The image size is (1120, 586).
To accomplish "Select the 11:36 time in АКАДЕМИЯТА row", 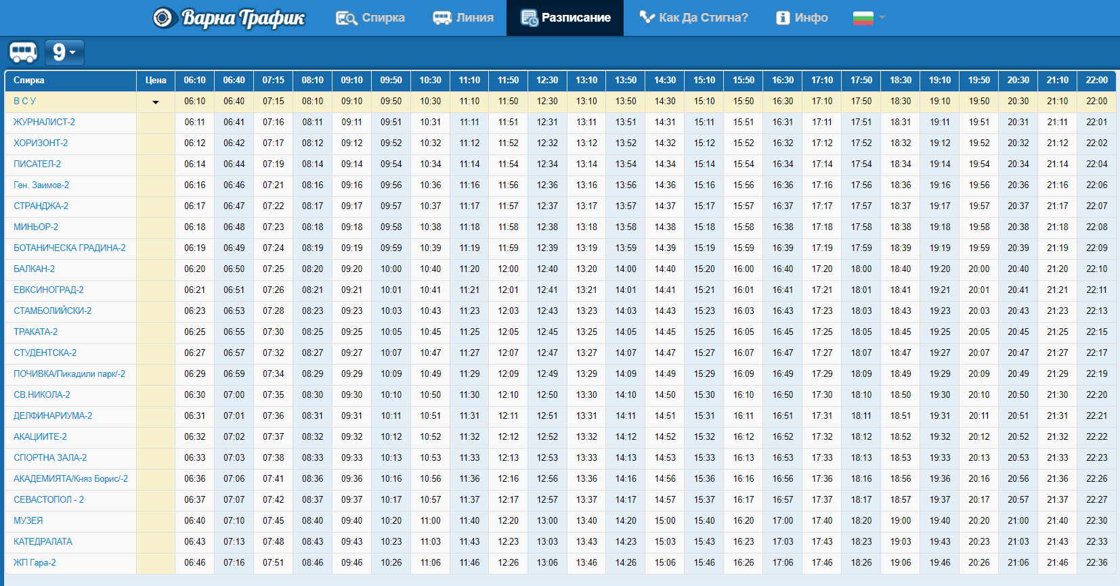I will [x=469, y=478].
